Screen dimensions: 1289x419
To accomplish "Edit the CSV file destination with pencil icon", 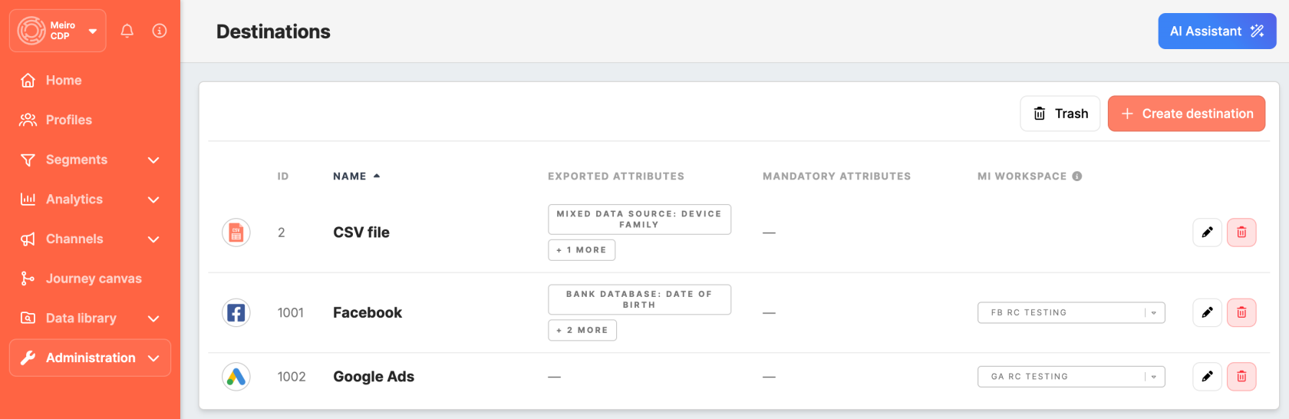I will 1207,233.
